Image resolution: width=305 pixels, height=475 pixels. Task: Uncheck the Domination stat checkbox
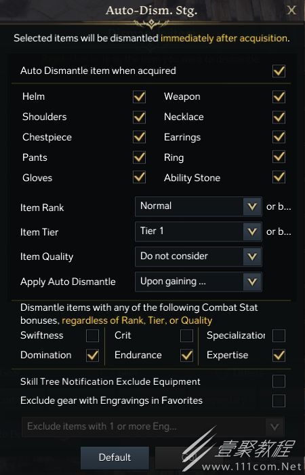[92, 356]
